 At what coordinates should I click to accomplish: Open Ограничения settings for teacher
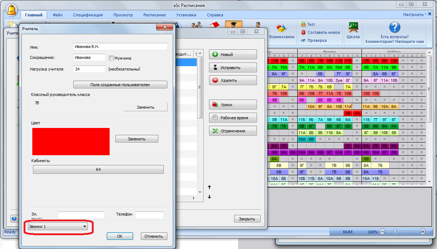coord(233,131)
